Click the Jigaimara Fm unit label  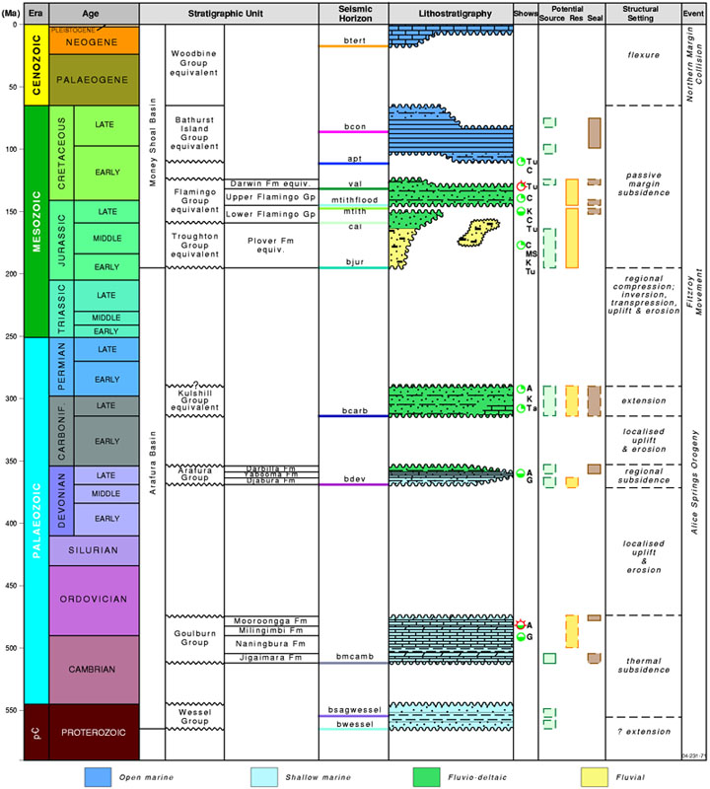pyautogui.click(x=271, y=657)
